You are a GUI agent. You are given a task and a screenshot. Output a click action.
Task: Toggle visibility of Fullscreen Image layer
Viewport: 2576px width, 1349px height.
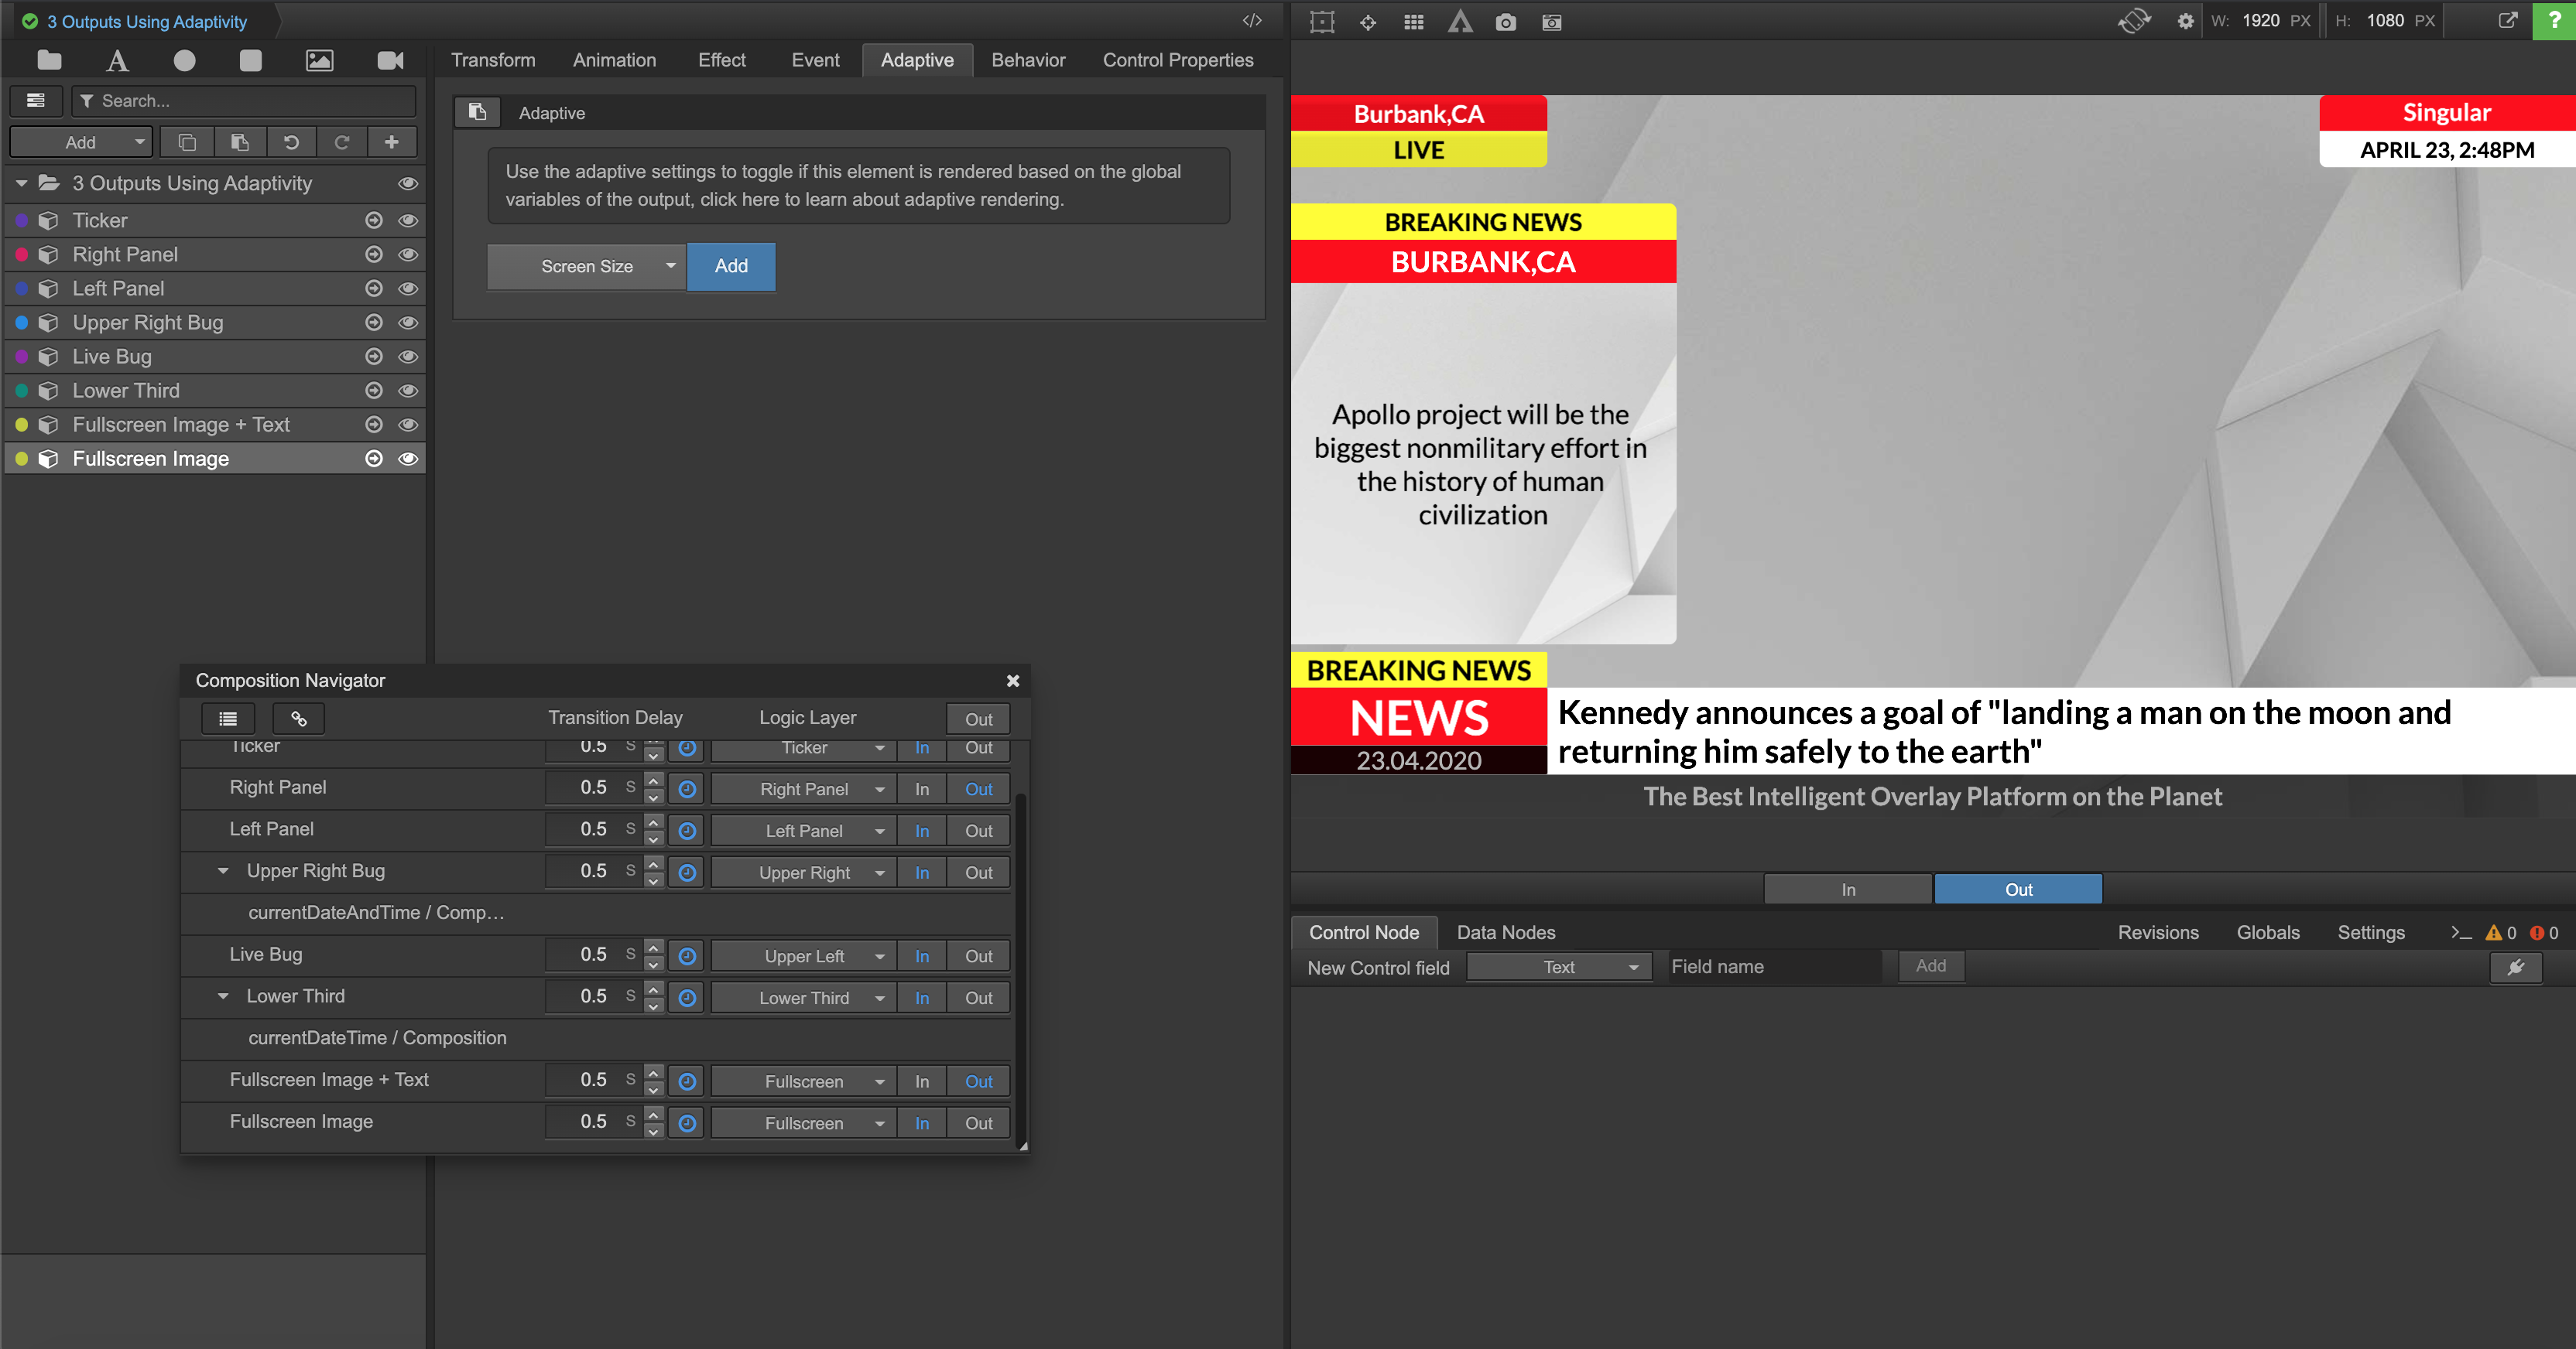(408, 459)
